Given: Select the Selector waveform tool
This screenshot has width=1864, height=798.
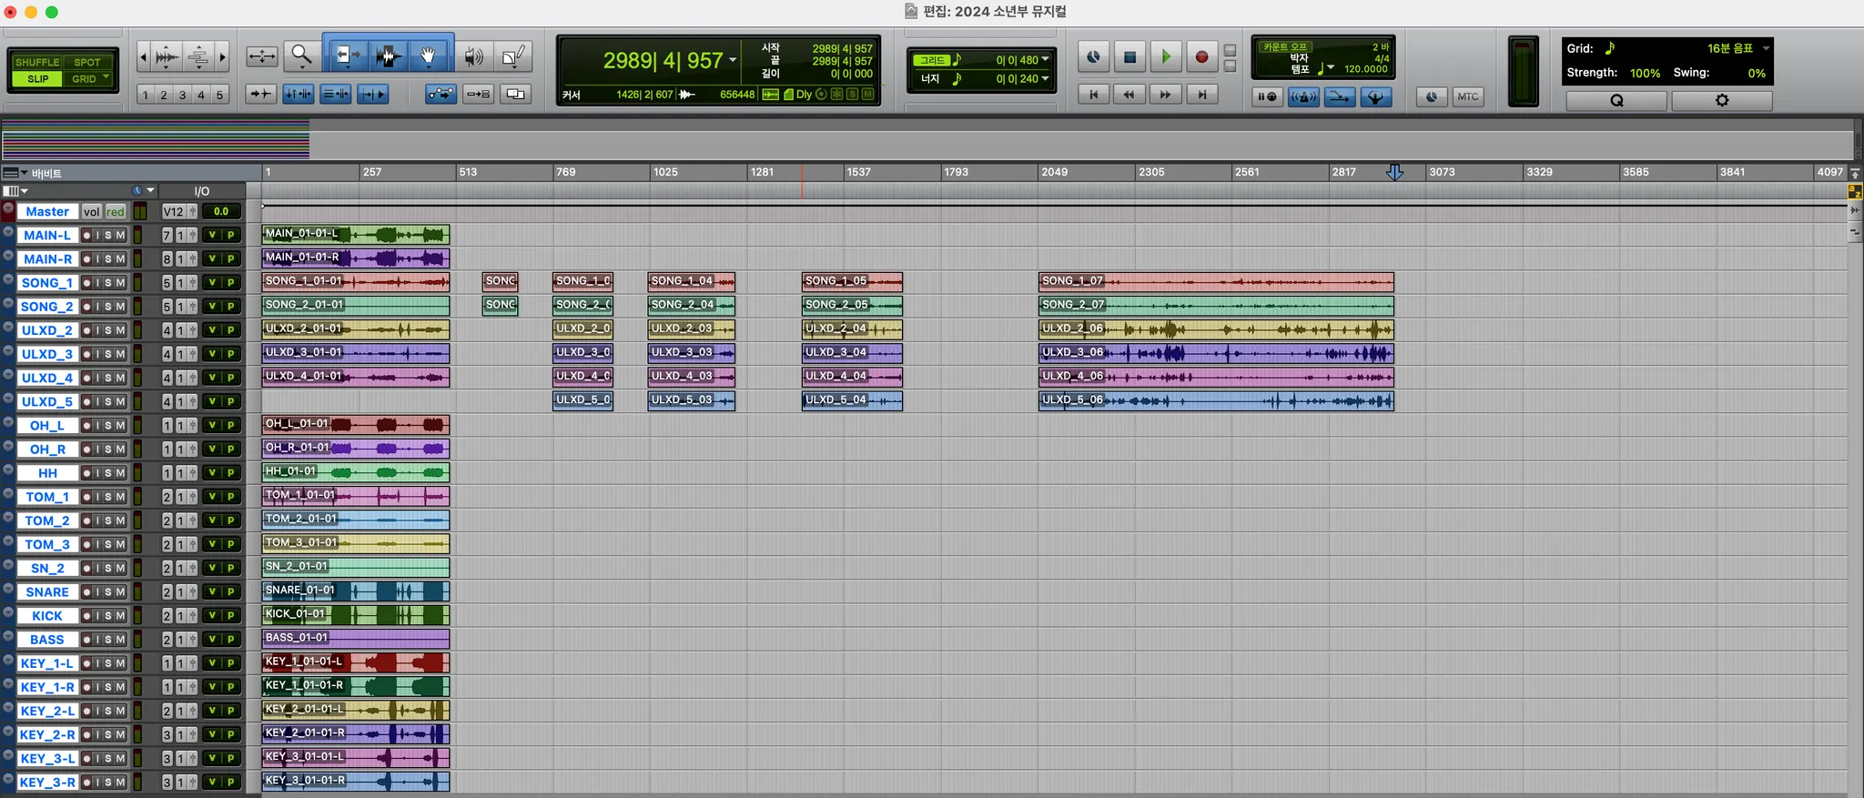Looking at the screenshot, I should [388, 56].
